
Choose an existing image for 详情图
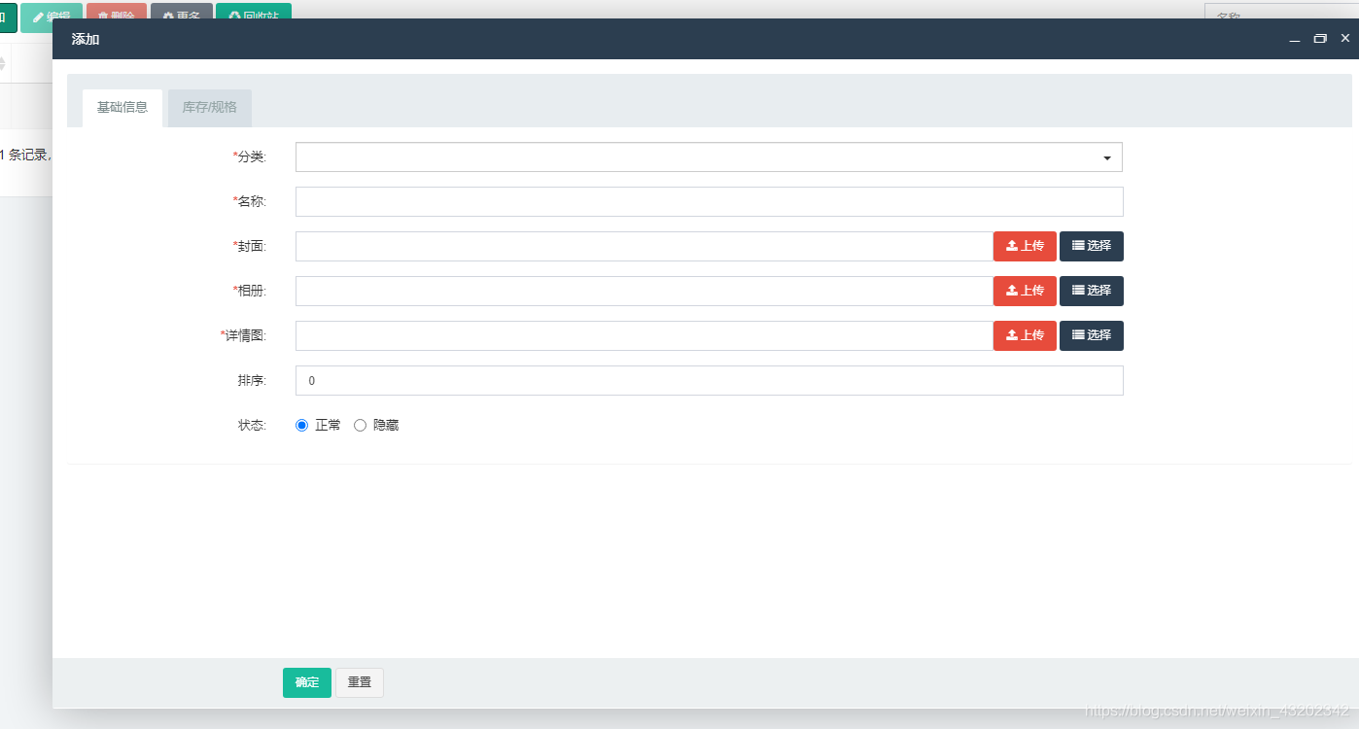coord(1092,335)
